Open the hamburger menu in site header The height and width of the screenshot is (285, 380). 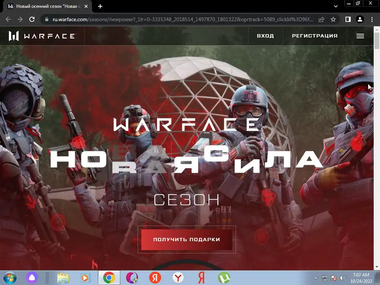click(360, 36)
